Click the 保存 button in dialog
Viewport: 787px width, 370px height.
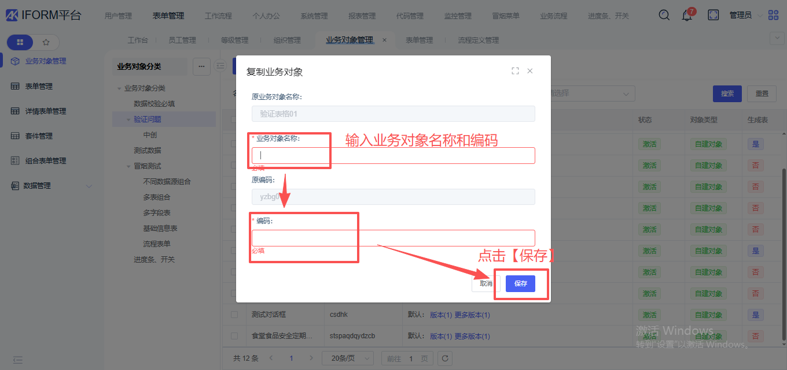(520, 283)
